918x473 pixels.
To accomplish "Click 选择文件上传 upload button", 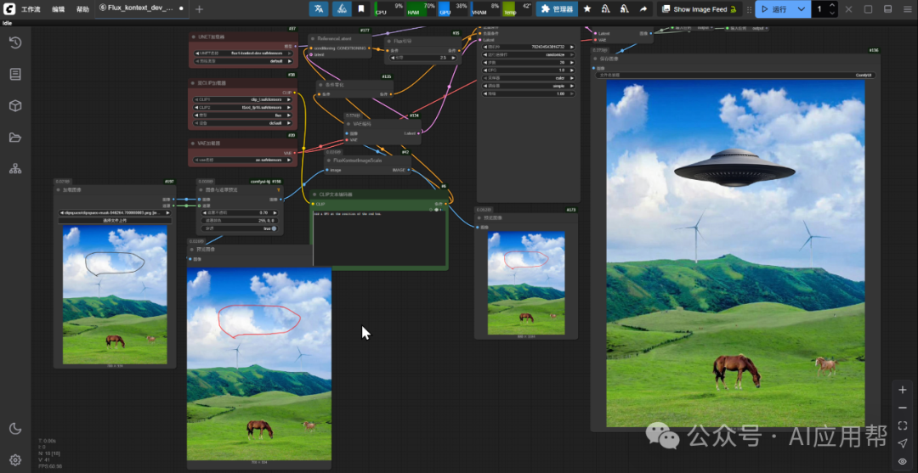I will point(115,221).
